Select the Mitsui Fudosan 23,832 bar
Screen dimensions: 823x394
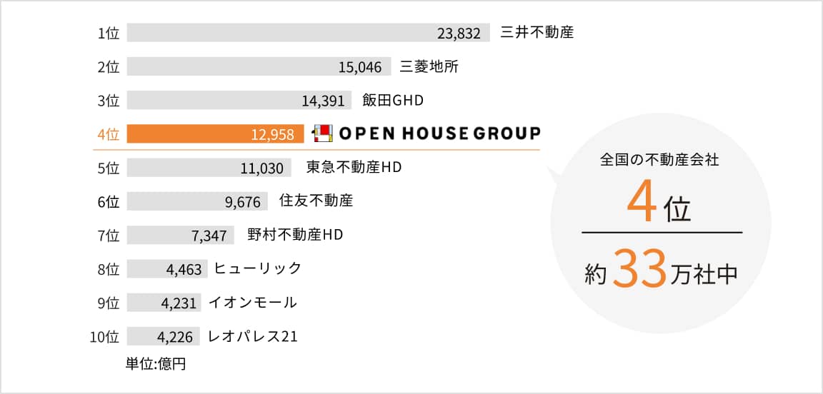[x=308, y=33]
